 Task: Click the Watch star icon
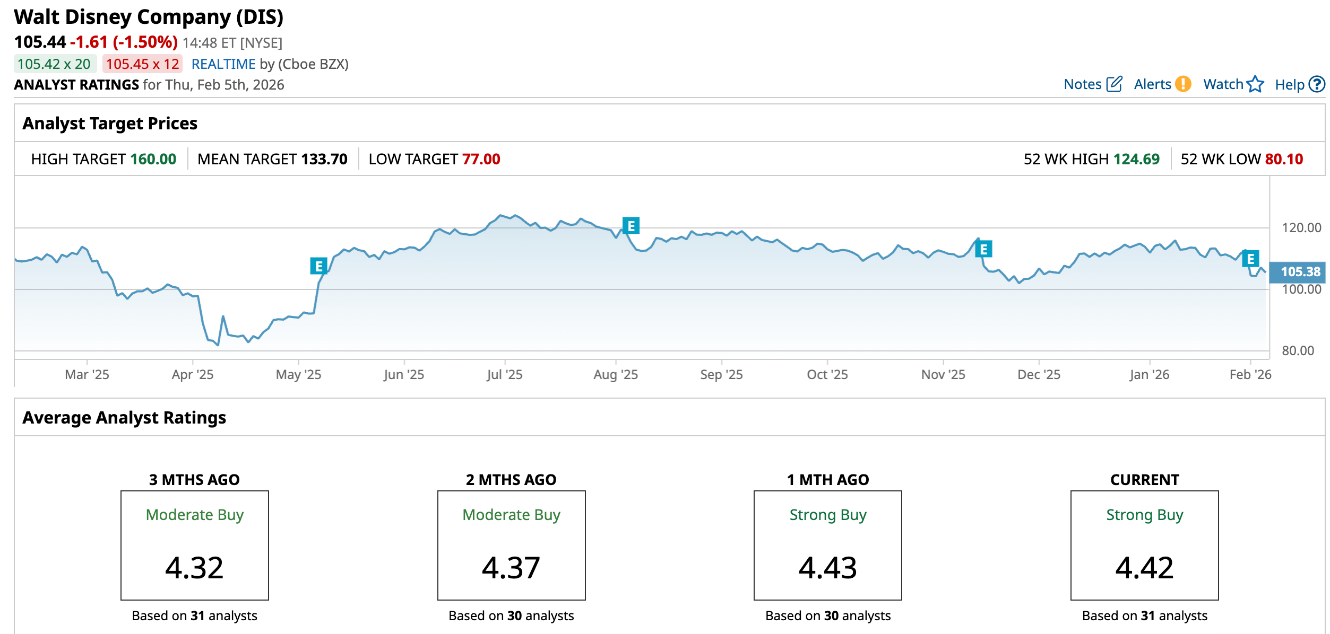coord(1255,84)
